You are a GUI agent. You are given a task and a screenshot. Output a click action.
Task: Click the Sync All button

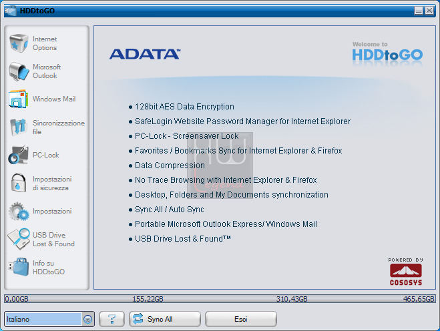click(165, 319)
